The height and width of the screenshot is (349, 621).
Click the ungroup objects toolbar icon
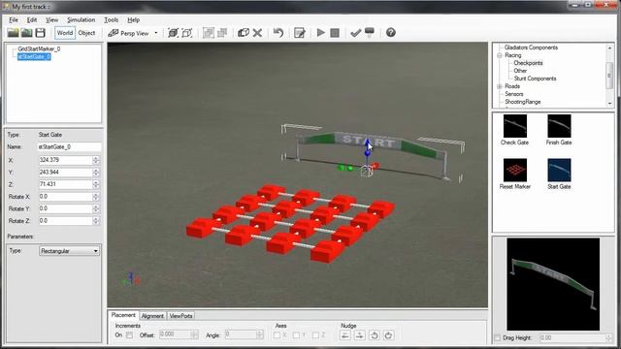click(222, 33)
